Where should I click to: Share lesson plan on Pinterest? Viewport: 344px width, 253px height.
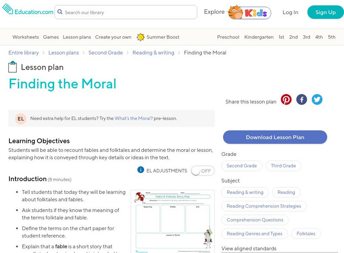coord(286,100)
